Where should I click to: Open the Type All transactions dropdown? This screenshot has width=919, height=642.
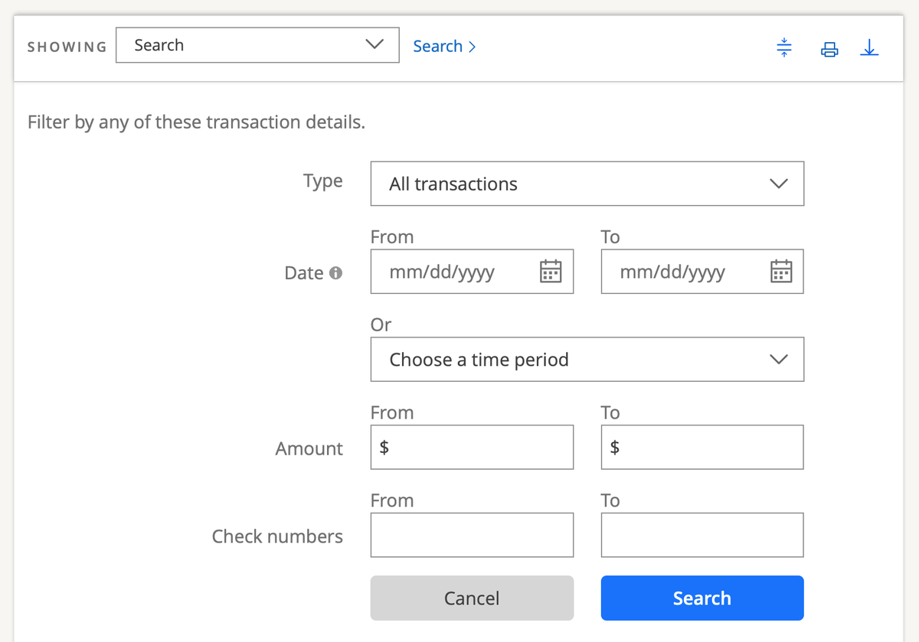coord(587,184)
